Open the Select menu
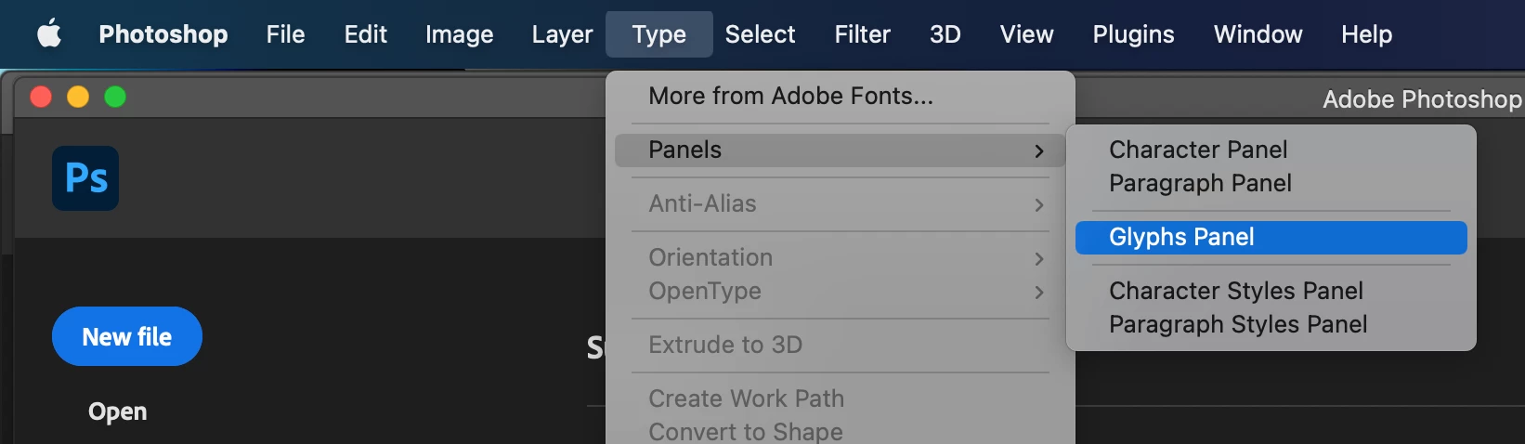This screenshot has height=444, width=1525. [x=760, y=34]
